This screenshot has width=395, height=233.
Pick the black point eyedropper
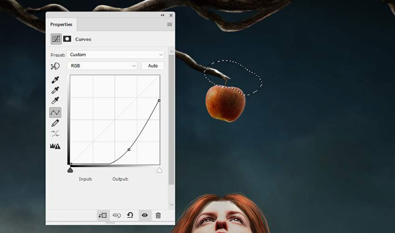tap(55, 80)
